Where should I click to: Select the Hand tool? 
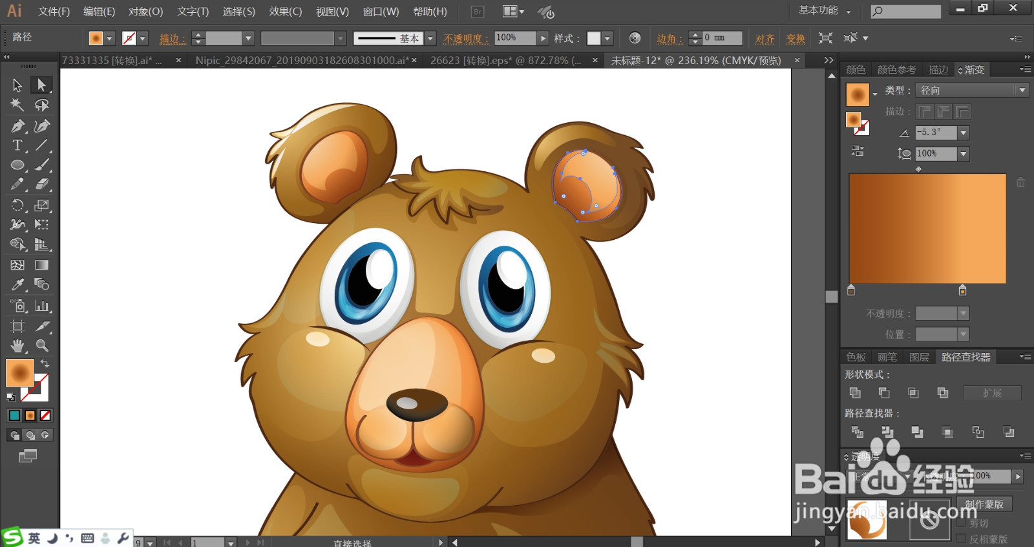tap(17, 345)
